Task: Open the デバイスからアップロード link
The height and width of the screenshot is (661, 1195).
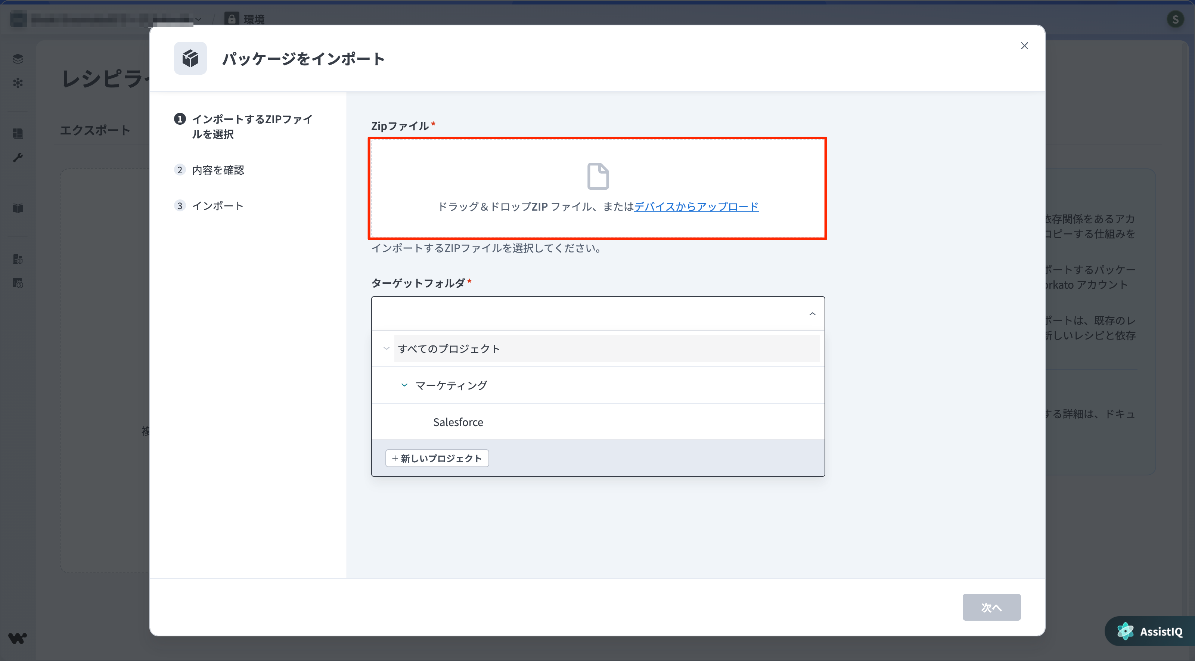Action: coord(696,207)
